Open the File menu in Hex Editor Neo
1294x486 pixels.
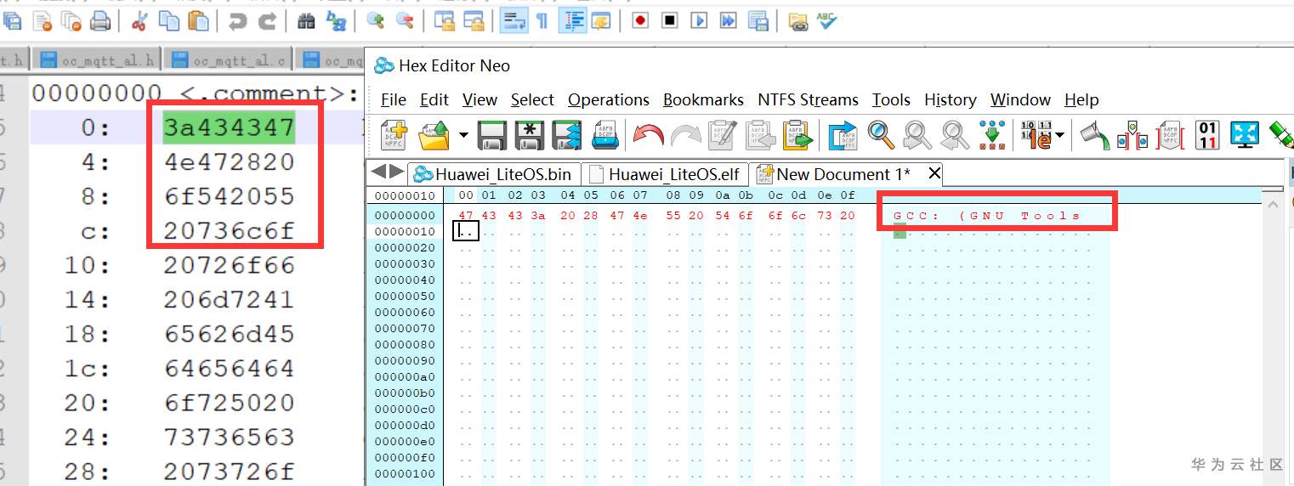[x=394, y=99]
